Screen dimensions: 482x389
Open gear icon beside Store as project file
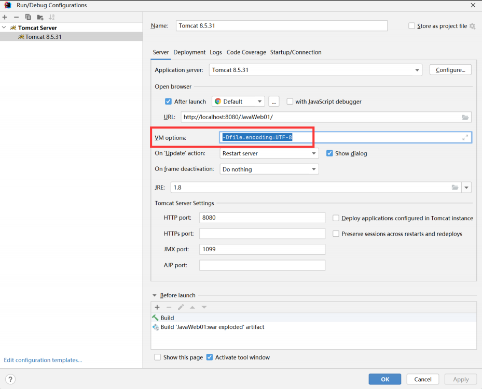pyautogui.click(x=473, y=26)
